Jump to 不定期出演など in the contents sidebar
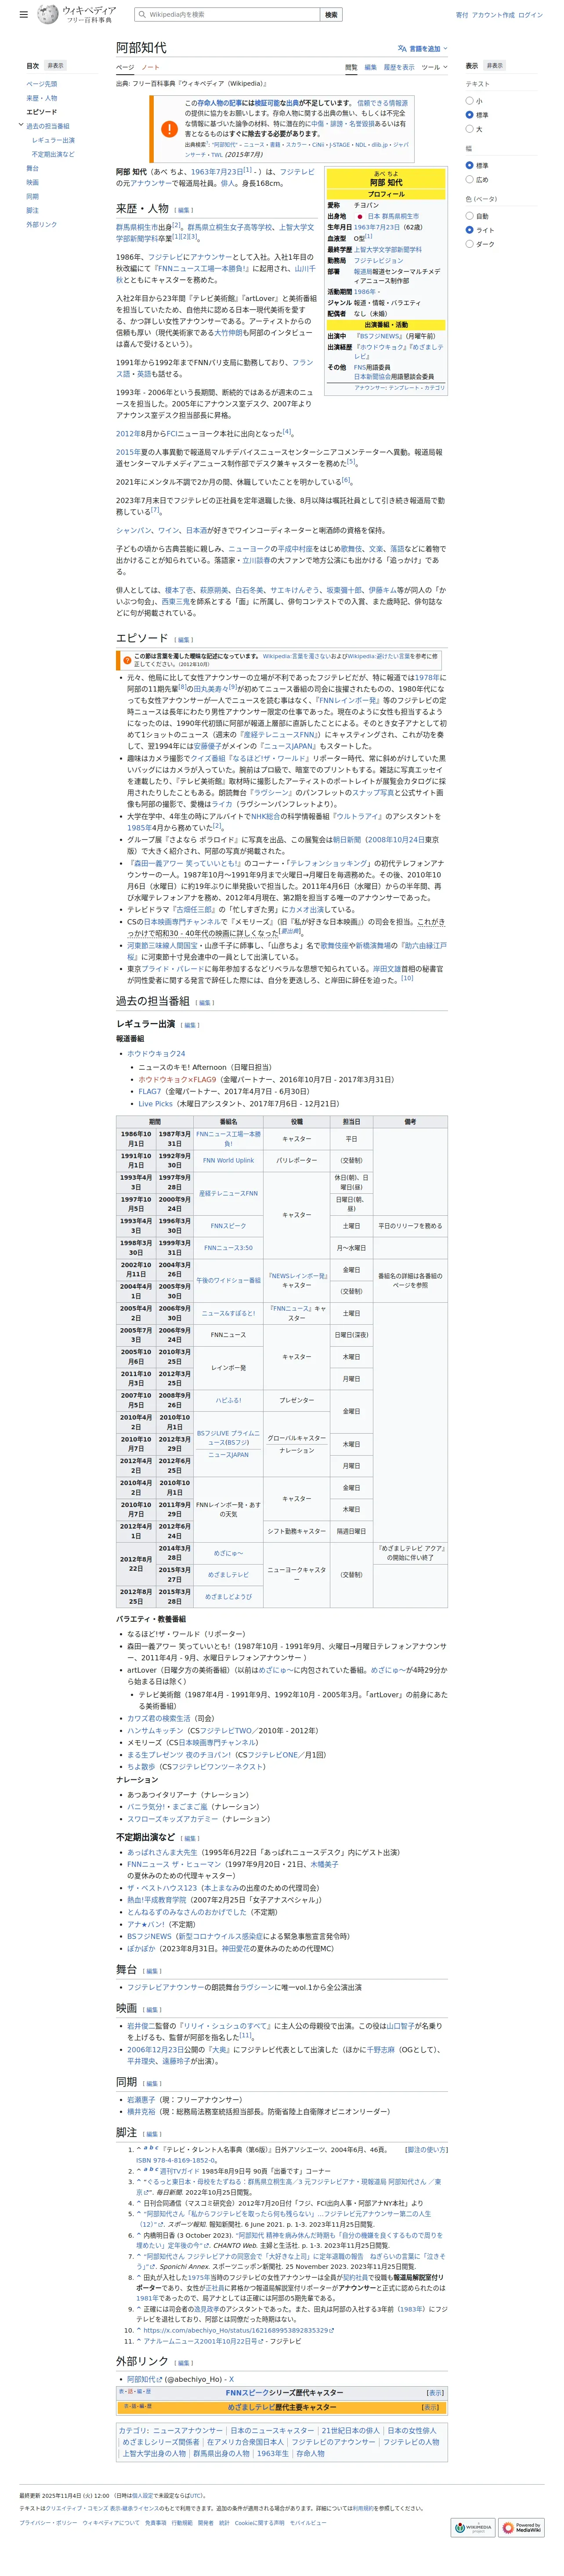The image size is (564, 2576). pos(53,154)
